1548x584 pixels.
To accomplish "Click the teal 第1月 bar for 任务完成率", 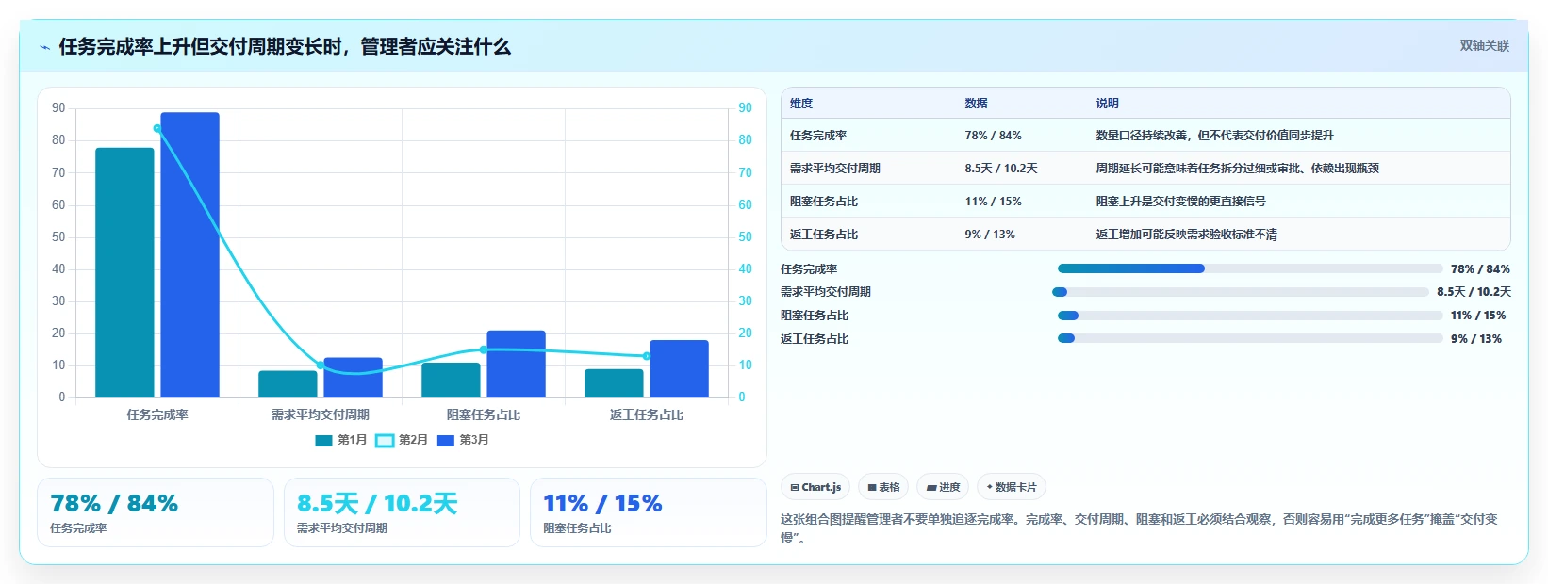I will pyautogui.click(x=124, y=272).
